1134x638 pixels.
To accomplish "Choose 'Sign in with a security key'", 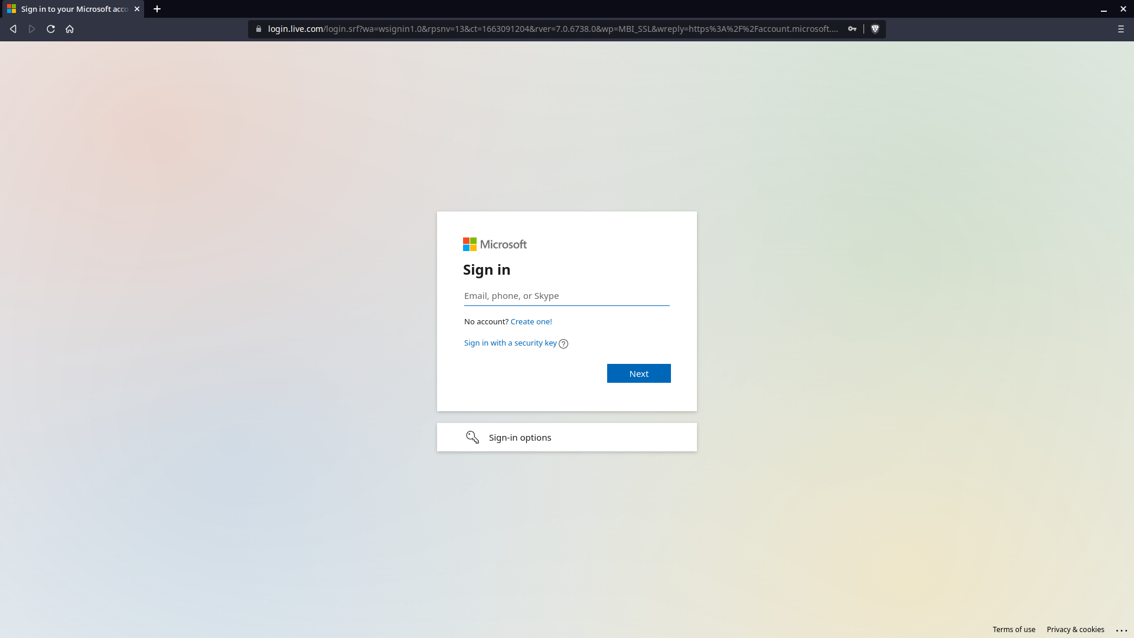I will [510, 343].
